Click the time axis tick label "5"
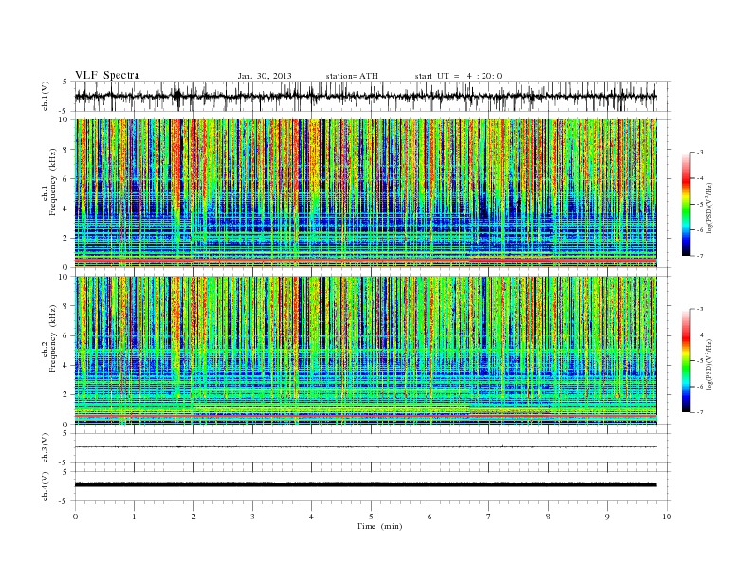 point(371,517)
